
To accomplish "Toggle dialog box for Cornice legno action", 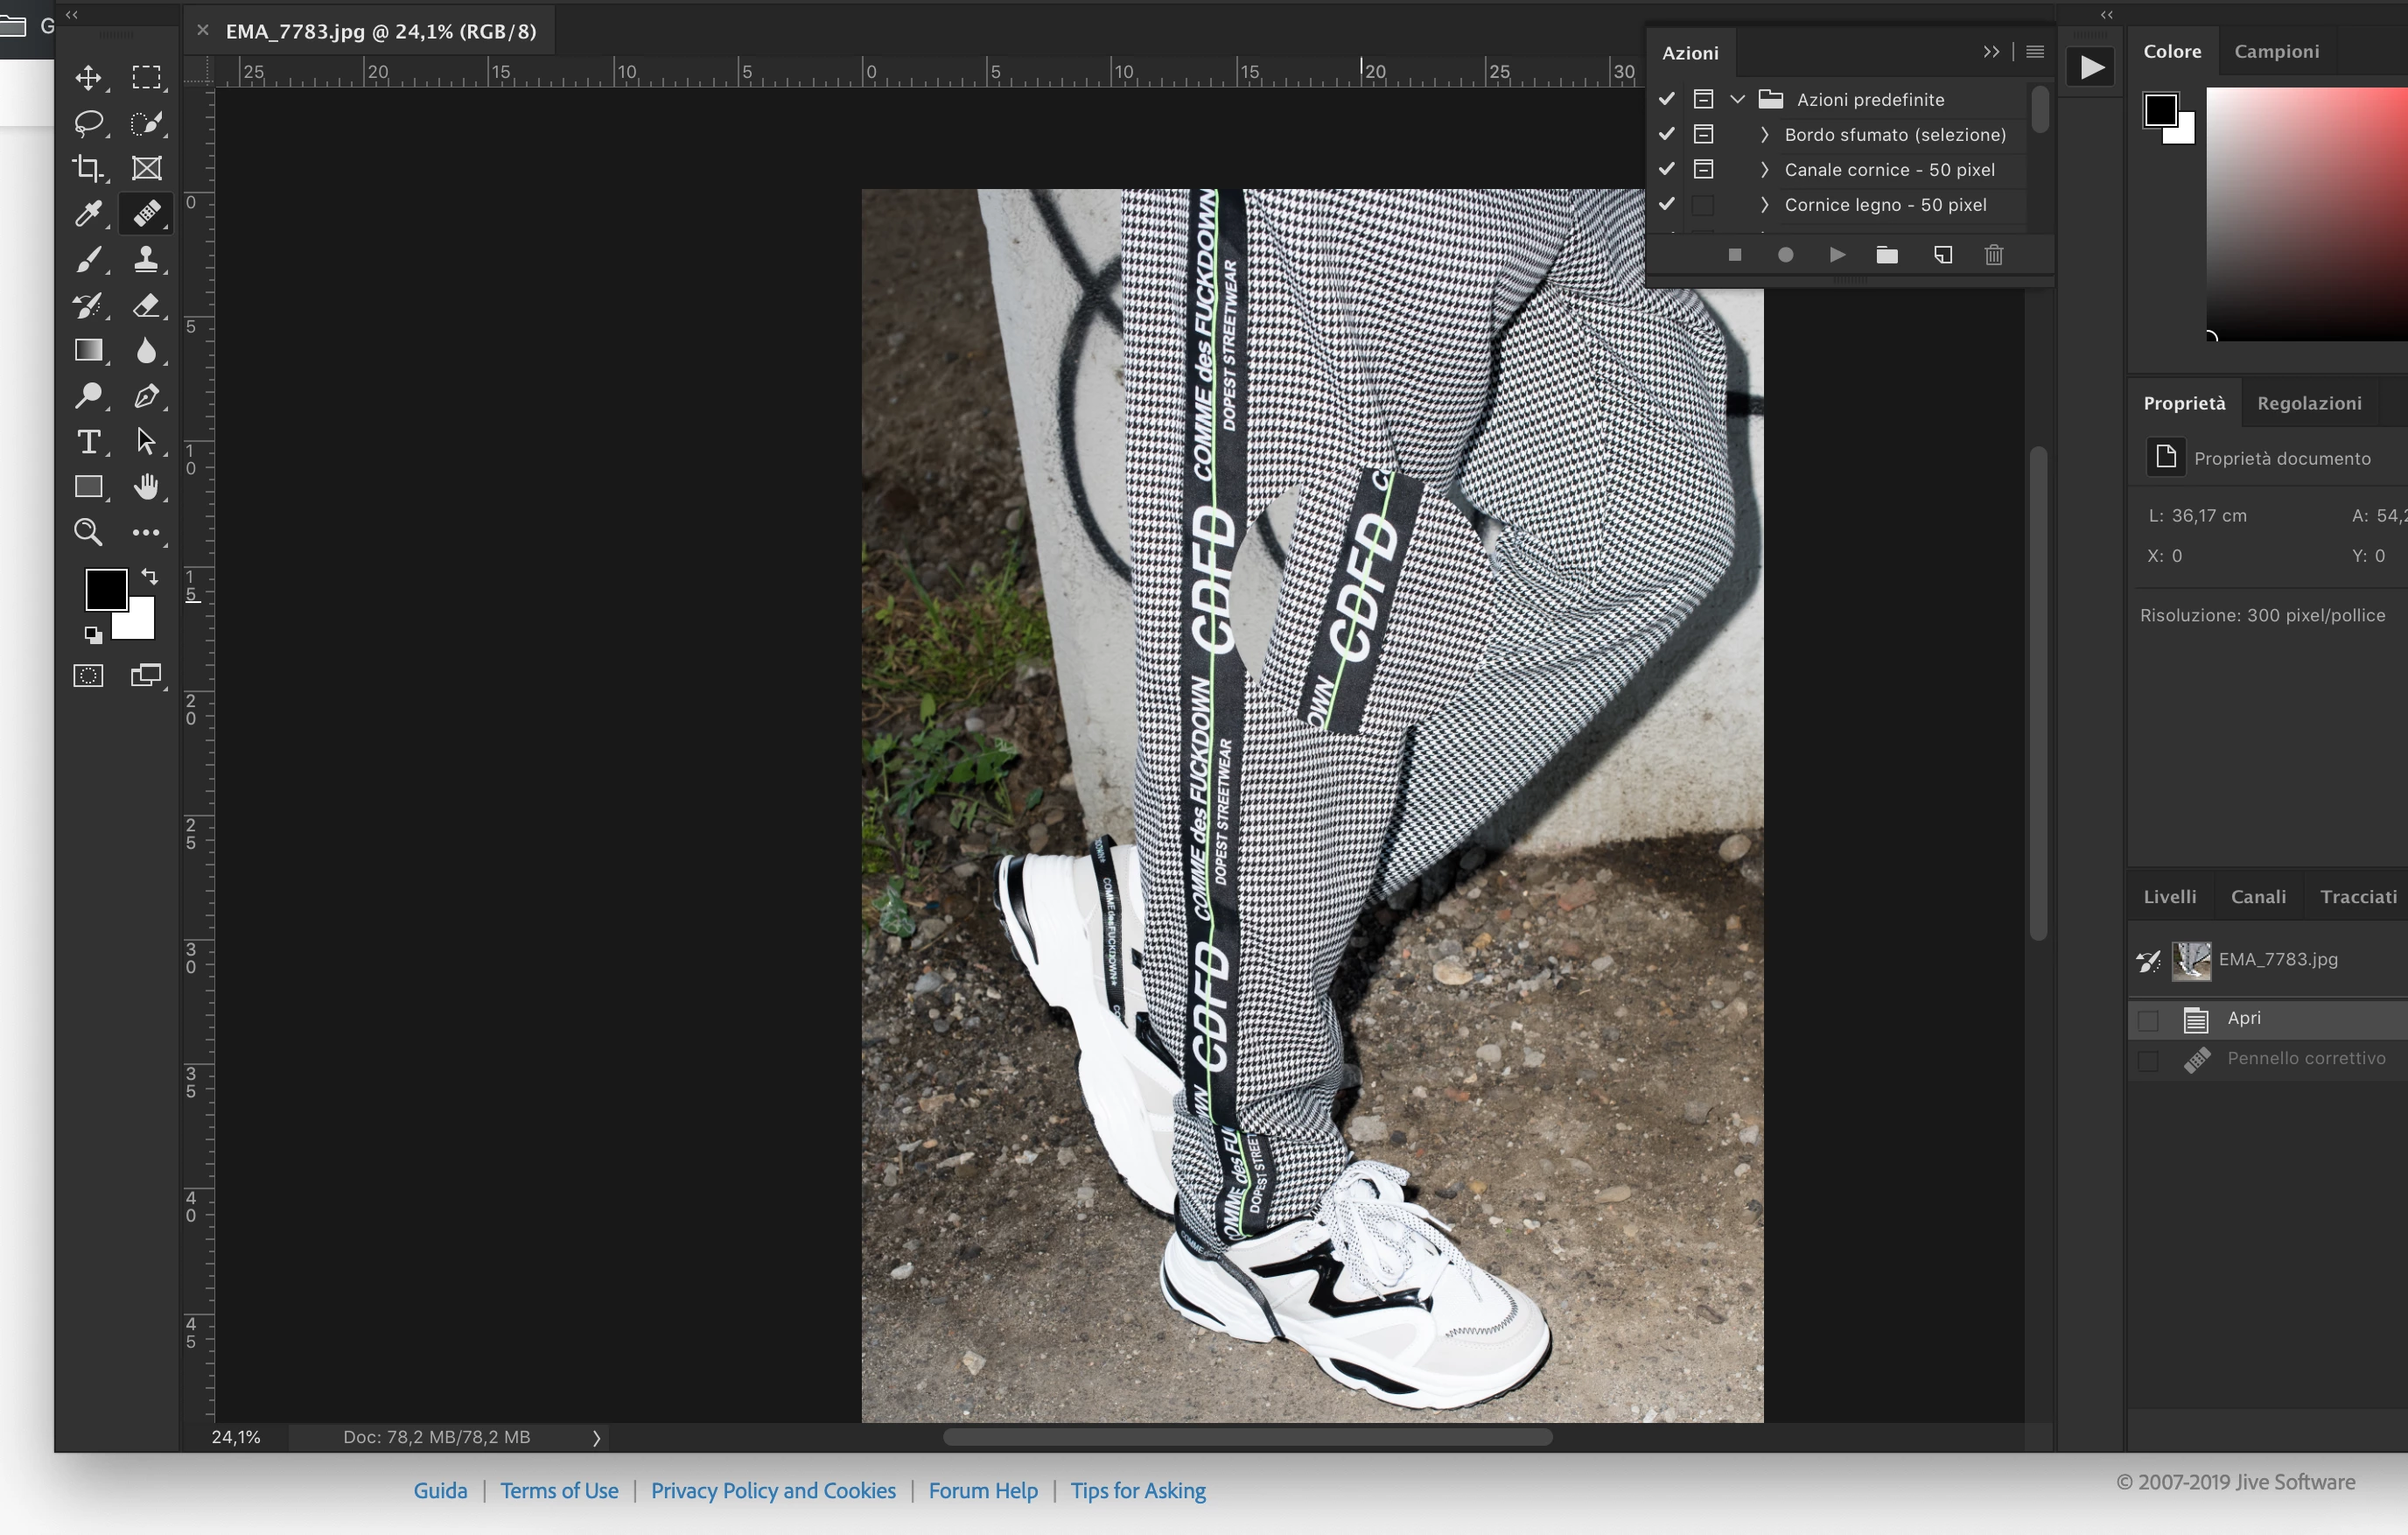I will pyautogui.click(x=1703, y=205).
